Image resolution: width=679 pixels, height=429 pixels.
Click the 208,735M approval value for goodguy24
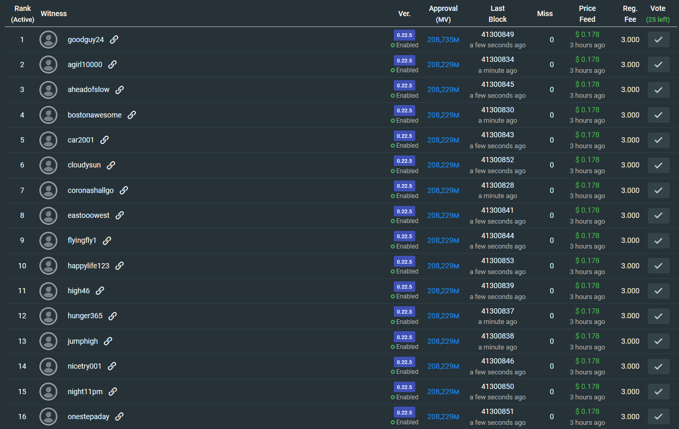443,40
